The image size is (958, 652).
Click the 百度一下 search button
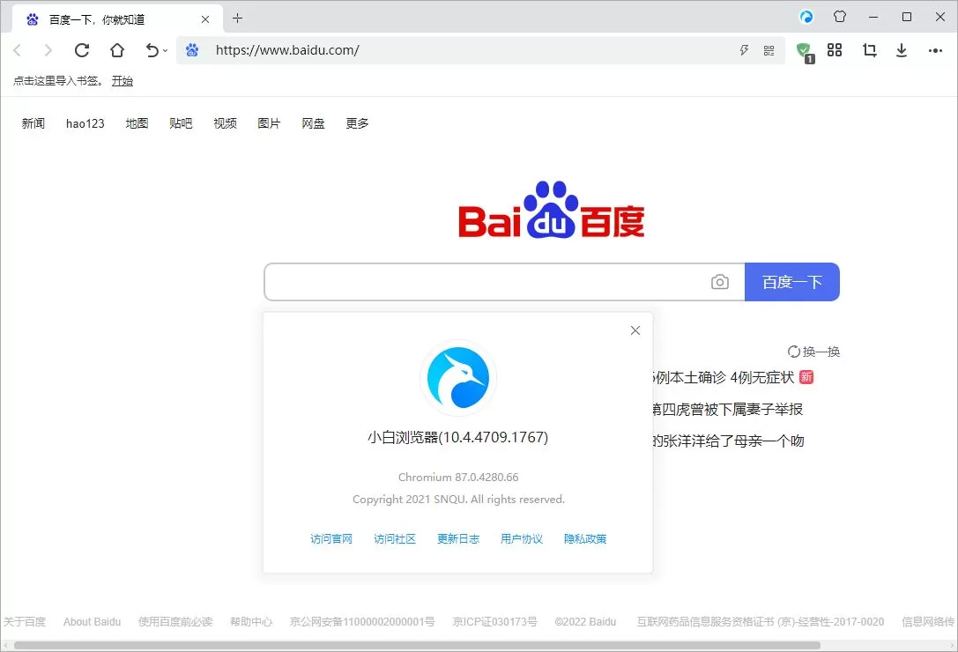(791, 281)
